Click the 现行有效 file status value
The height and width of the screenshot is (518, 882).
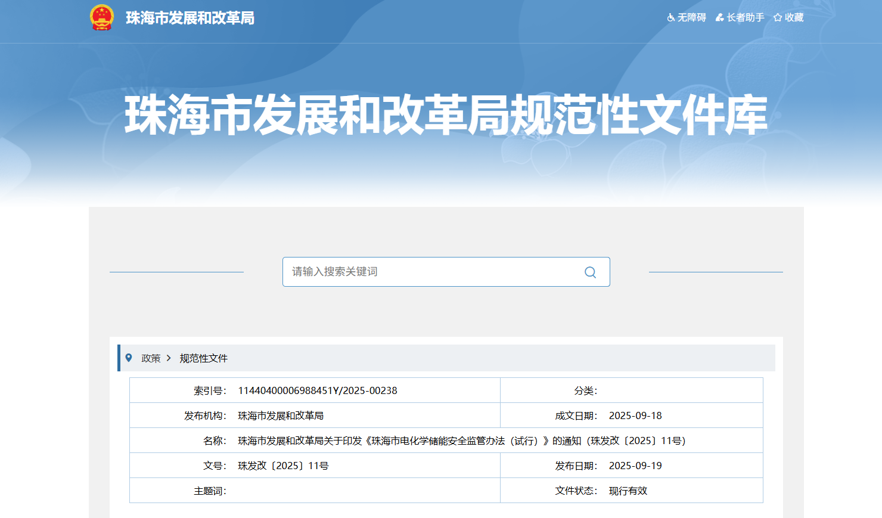(628, 491)
